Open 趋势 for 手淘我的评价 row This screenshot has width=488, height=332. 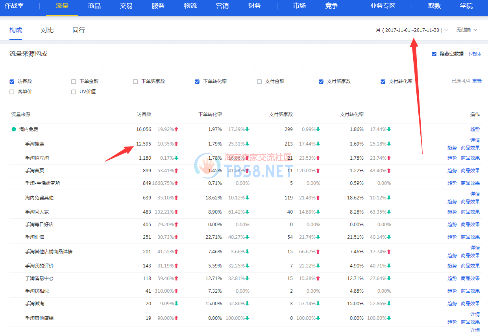pyautogui.click(x=452, y=266)
